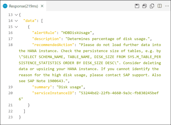The width and height of the screenshot is (171, 125).
Task: Click the text "SELECT SCHEMA_NAME"
Action: click(x=43, y=57)
